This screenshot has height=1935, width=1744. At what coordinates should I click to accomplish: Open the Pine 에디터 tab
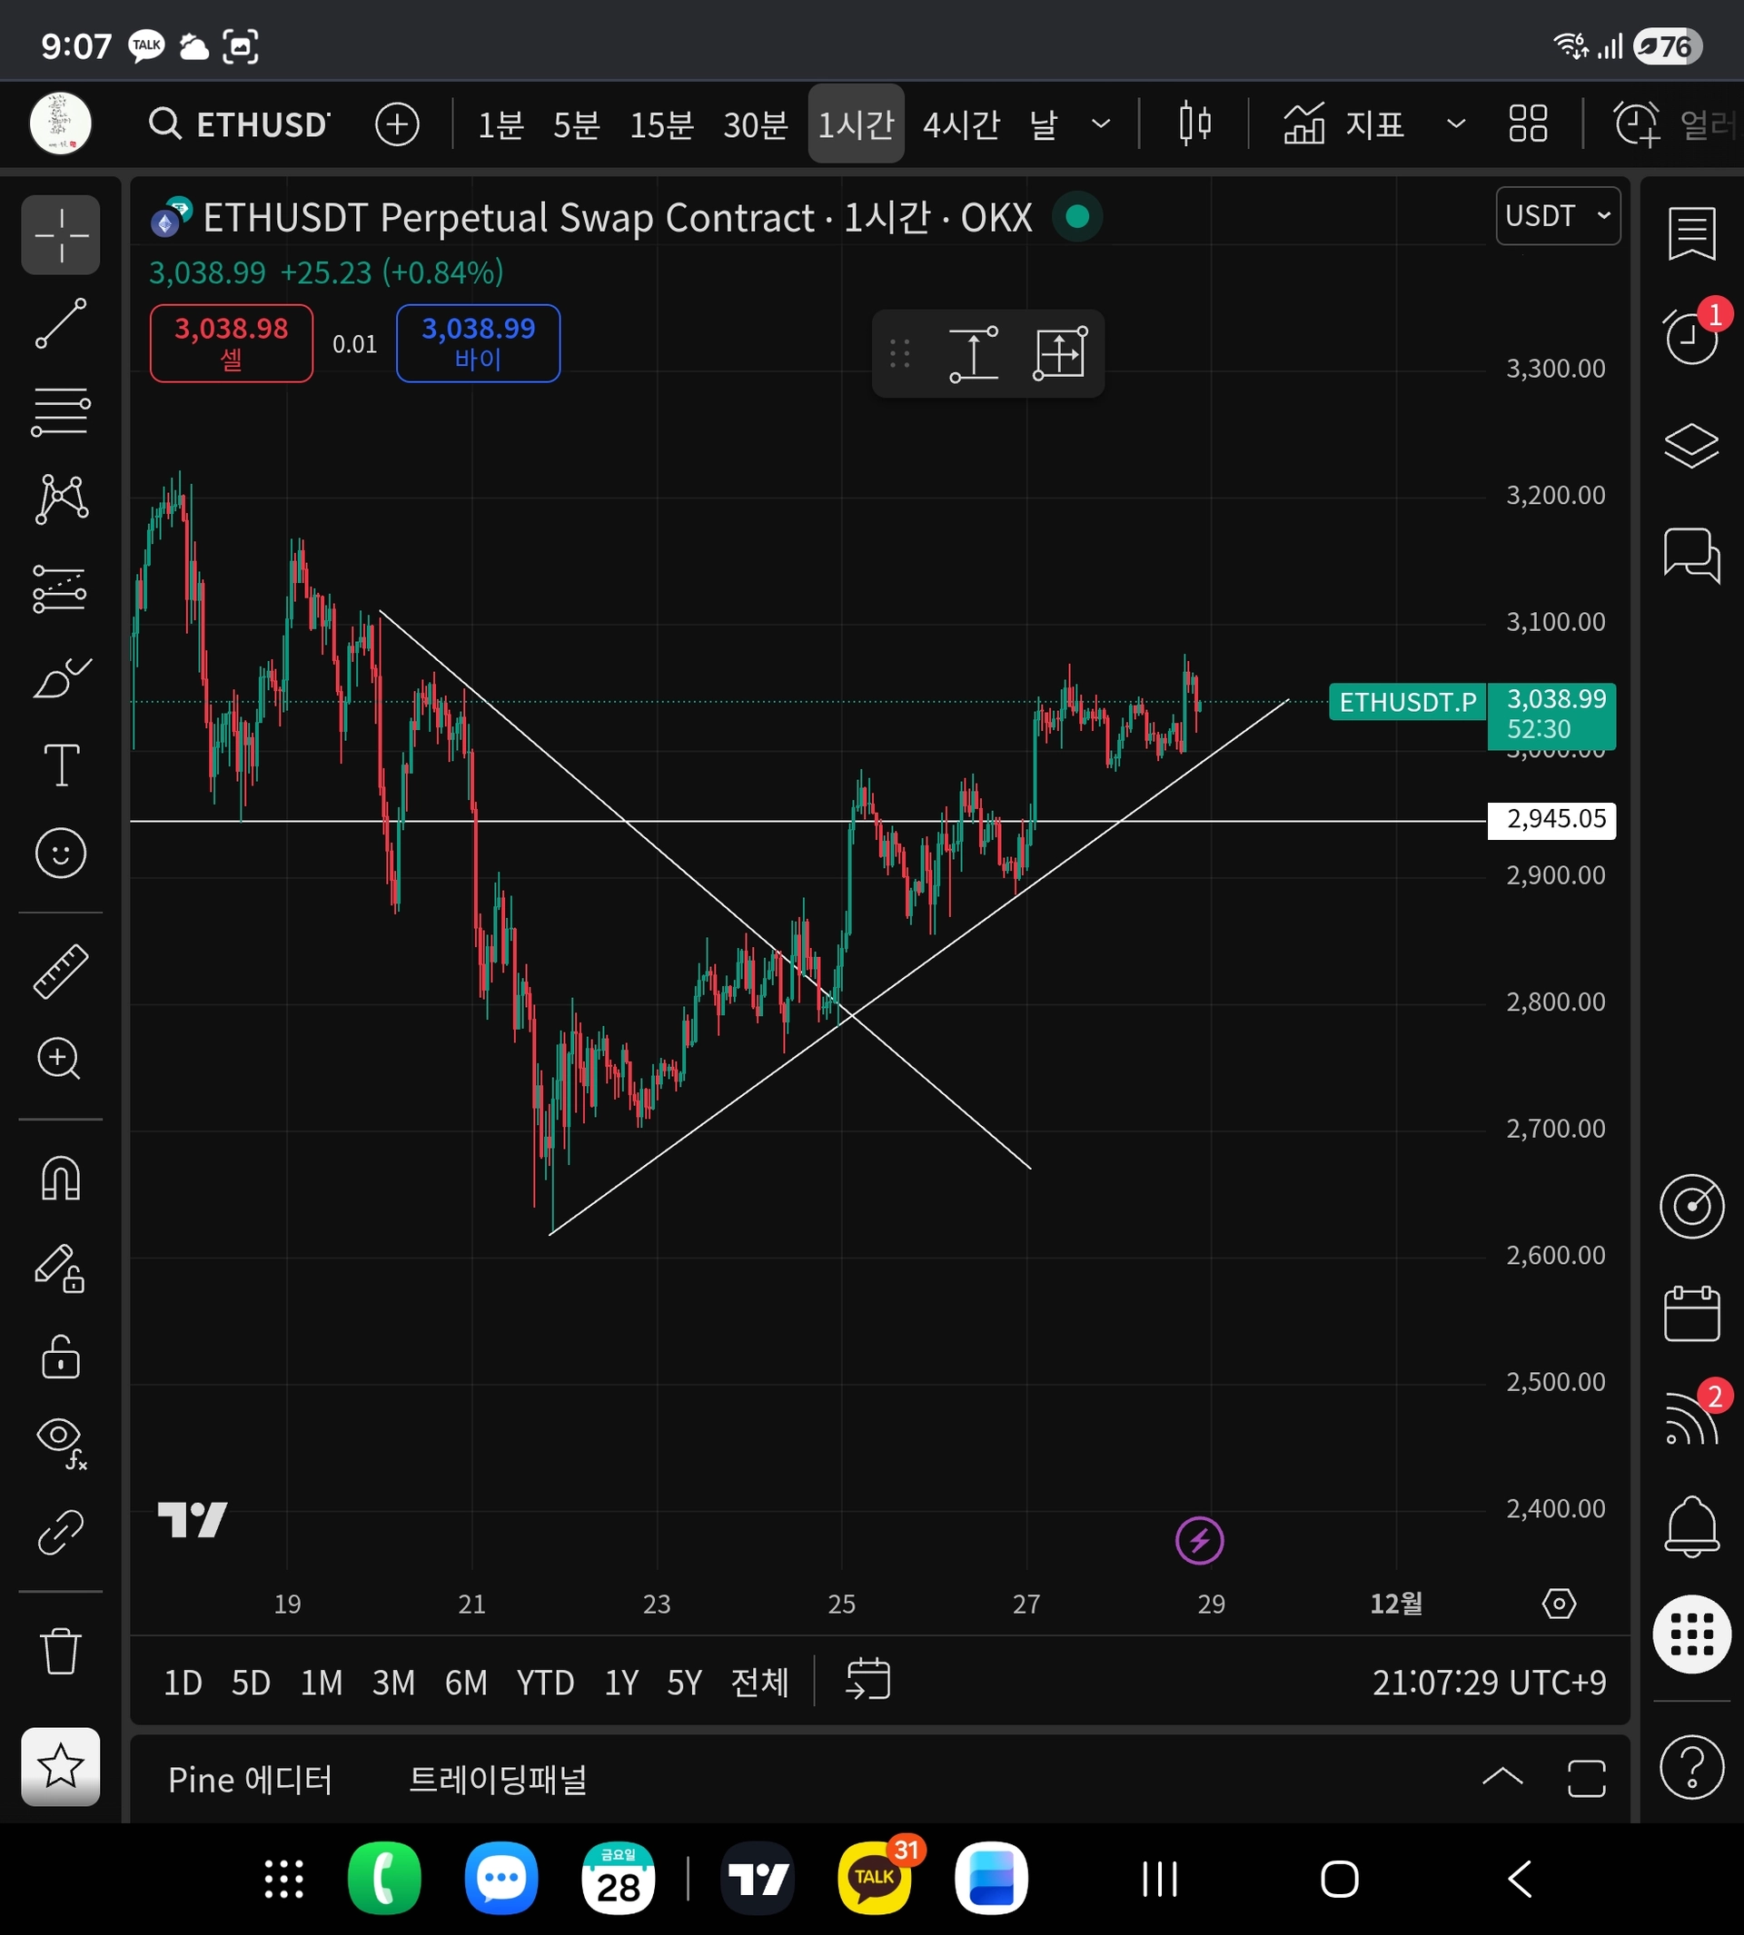click(250, 1780)
